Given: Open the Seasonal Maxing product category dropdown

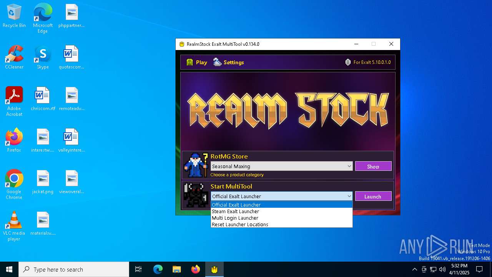Looking at the screenshot, I should [x=282, y=166].
